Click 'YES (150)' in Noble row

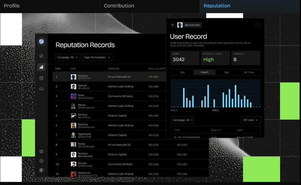click(182, 145)
